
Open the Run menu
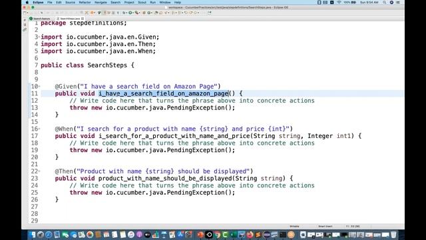(x=152, y=2)
